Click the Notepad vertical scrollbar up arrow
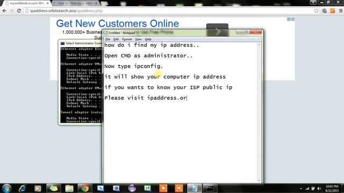Viewport: 344px width, 193px height. 259,44
